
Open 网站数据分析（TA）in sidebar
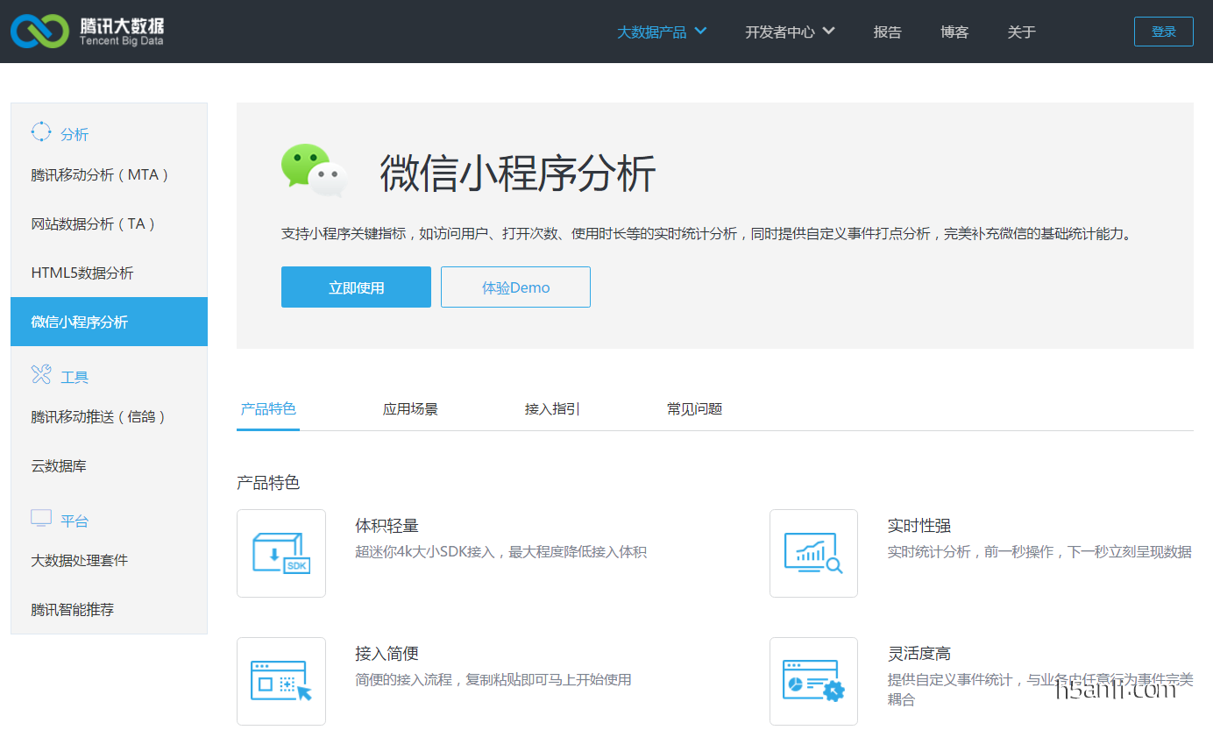[x=109, y=223]
